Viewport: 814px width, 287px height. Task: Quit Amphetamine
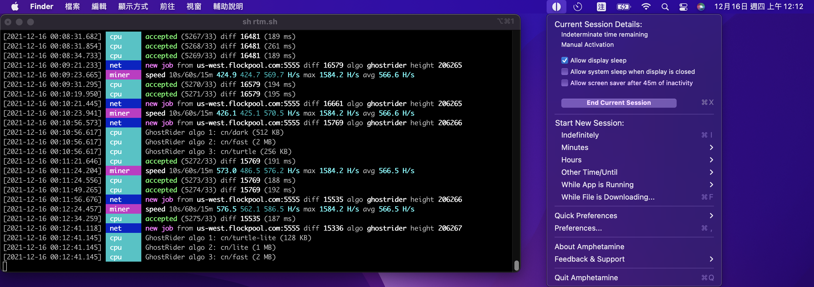[x=634, y=277]
